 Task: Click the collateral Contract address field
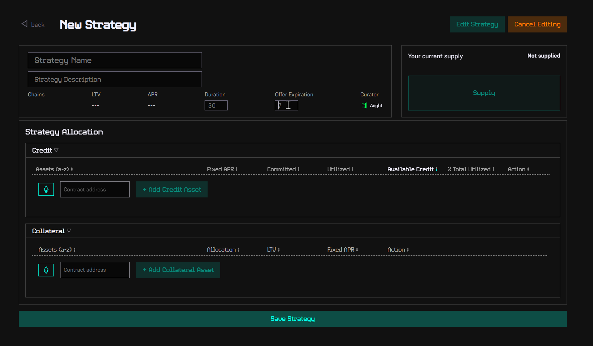(95, 270)
